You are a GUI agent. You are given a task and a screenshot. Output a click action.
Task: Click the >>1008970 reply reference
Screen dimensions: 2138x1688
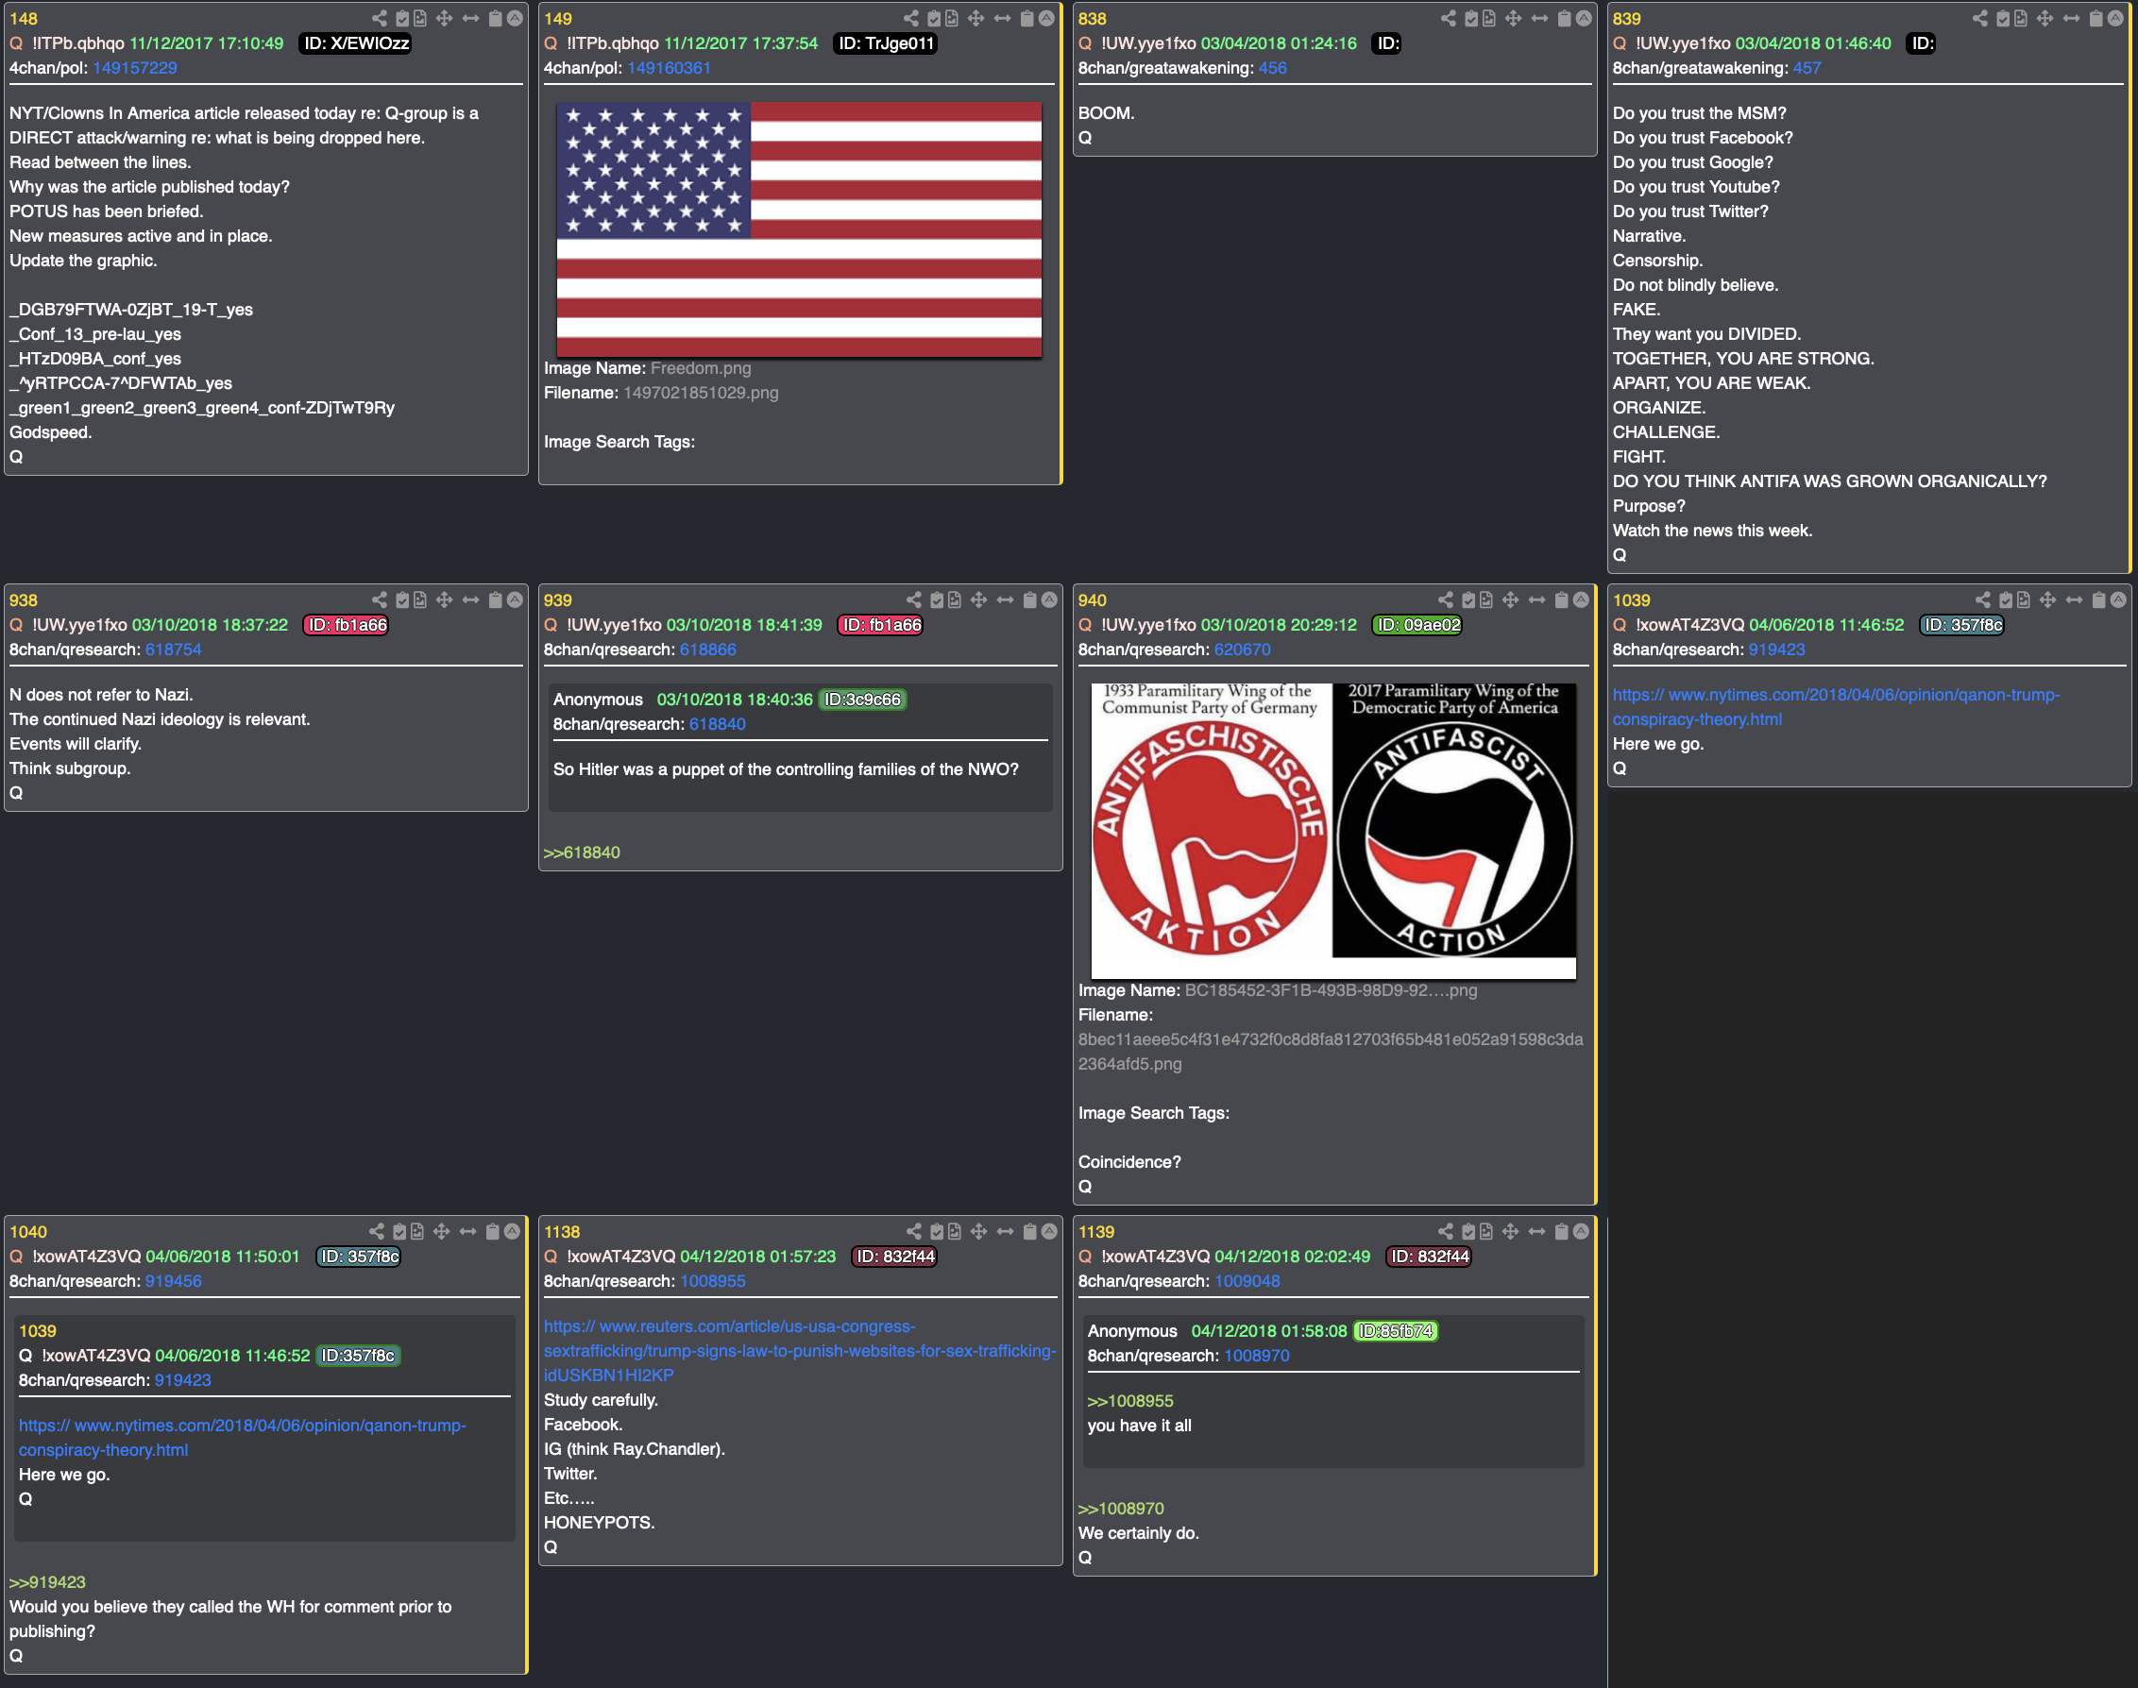click(x=1121, y=1510)
